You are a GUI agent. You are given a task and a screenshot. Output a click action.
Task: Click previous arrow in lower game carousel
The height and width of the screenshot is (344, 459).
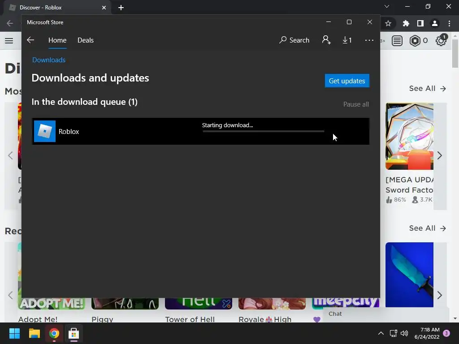click(11, 296)
